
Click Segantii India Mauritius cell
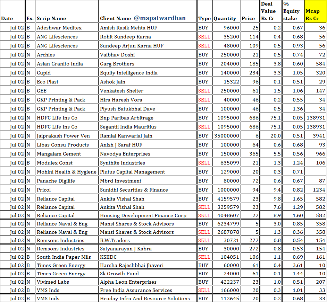(148, 127)
